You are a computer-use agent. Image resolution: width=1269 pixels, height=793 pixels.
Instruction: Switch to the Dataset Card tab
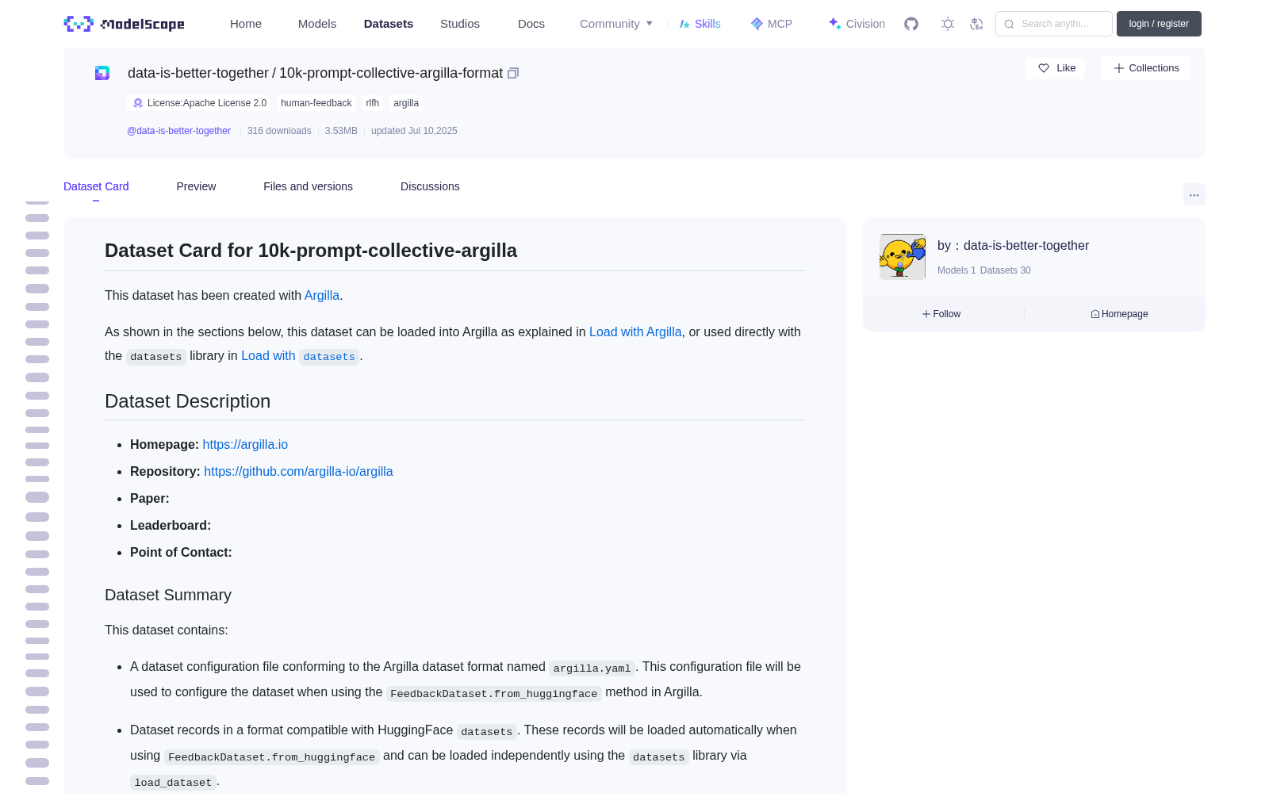pyautogui.click(x=96, y=186)
